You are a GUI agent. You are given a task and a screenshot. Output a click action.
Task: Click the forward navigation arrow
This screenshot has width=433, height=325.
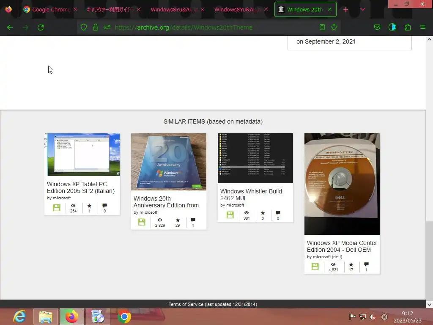(25, 28)
